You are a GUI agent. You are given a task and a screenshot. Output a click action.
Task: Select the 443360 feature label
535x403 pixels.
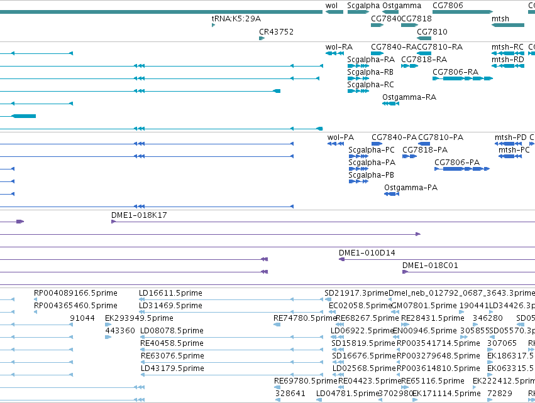pyautogui.click(x=119, y=331)
